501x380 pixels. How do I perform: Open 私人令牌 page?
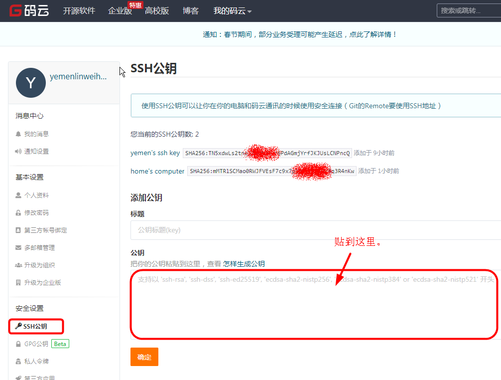(x=36, y=362)
